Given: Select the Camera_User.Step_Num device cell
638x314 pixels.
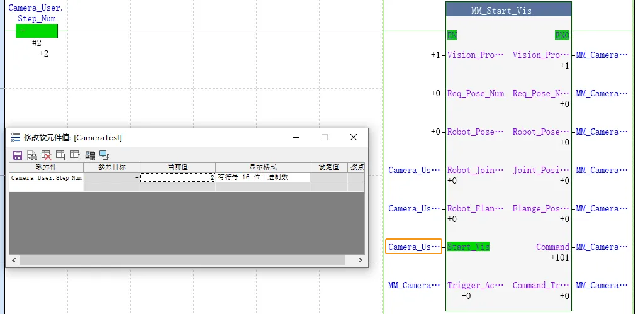Looking at the screenshot, I should click(x=47, y=177).
